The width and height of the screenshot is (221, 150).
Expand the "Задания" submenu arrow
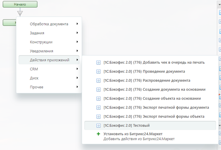click(77, 33)
